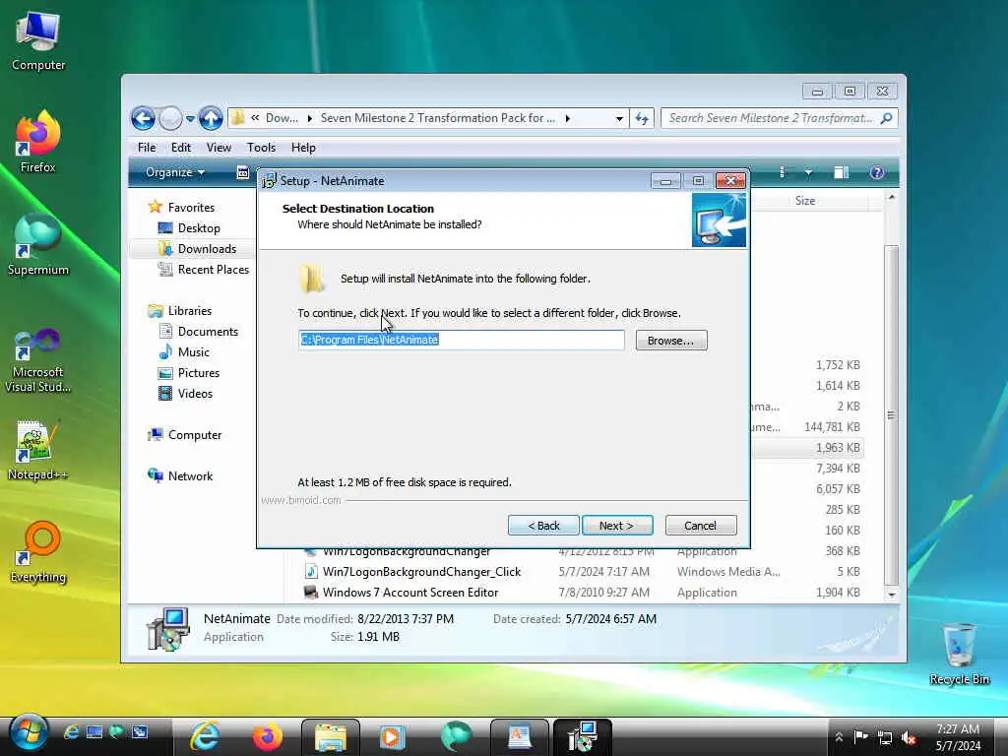Open the Help menu in Explorer
This screenshot has width=1008, height=756.
point(303,148)
